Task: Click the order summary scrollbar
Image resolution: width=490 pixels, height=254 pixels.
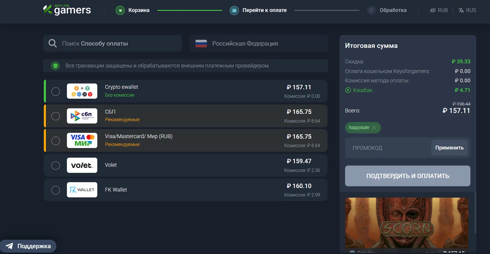Action: (475, 213)
